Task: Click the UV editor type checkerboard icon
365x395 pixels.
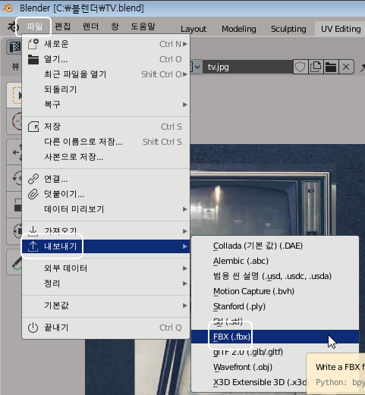Action: [14, 47]
